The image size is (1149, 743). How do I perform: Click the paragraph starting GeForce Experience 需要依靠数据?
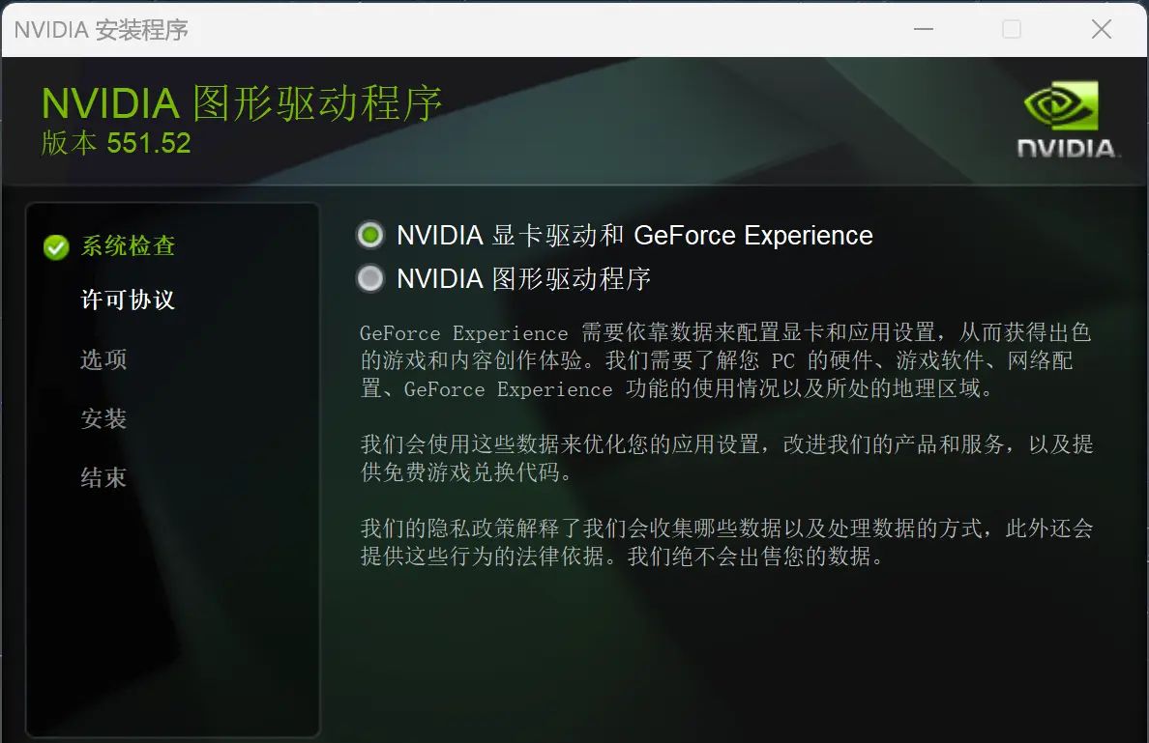[725, 361]
